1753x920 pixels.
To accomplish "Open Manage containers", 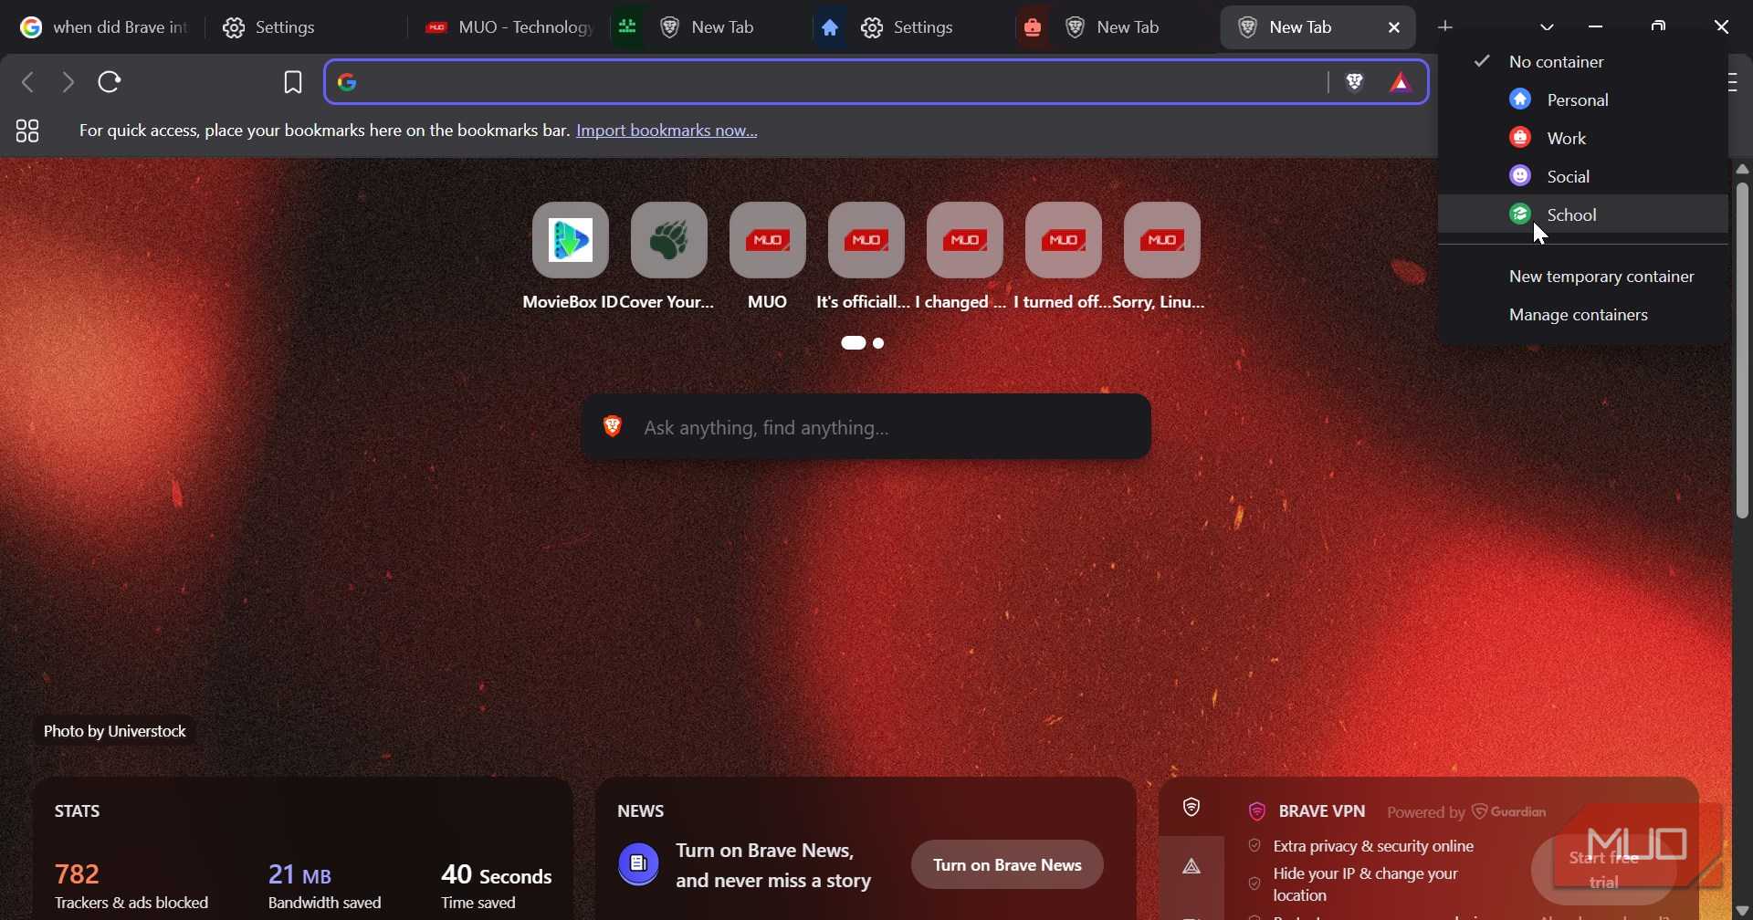I will coord(1584,315).
